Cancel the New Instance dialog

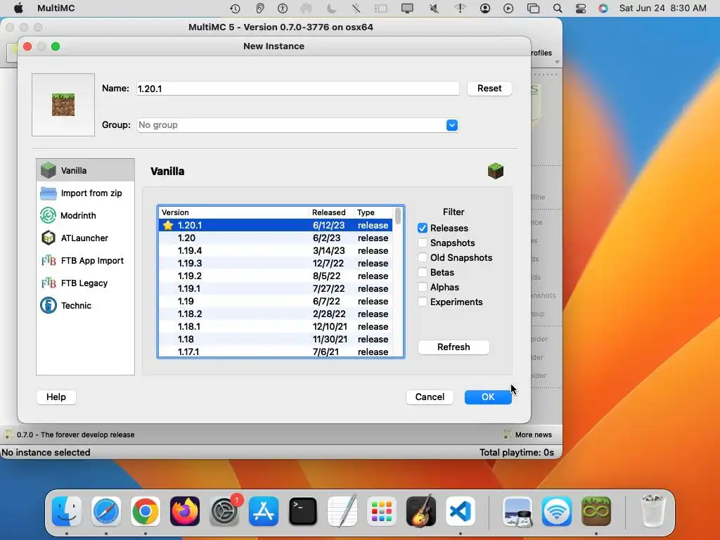[430, 397]
